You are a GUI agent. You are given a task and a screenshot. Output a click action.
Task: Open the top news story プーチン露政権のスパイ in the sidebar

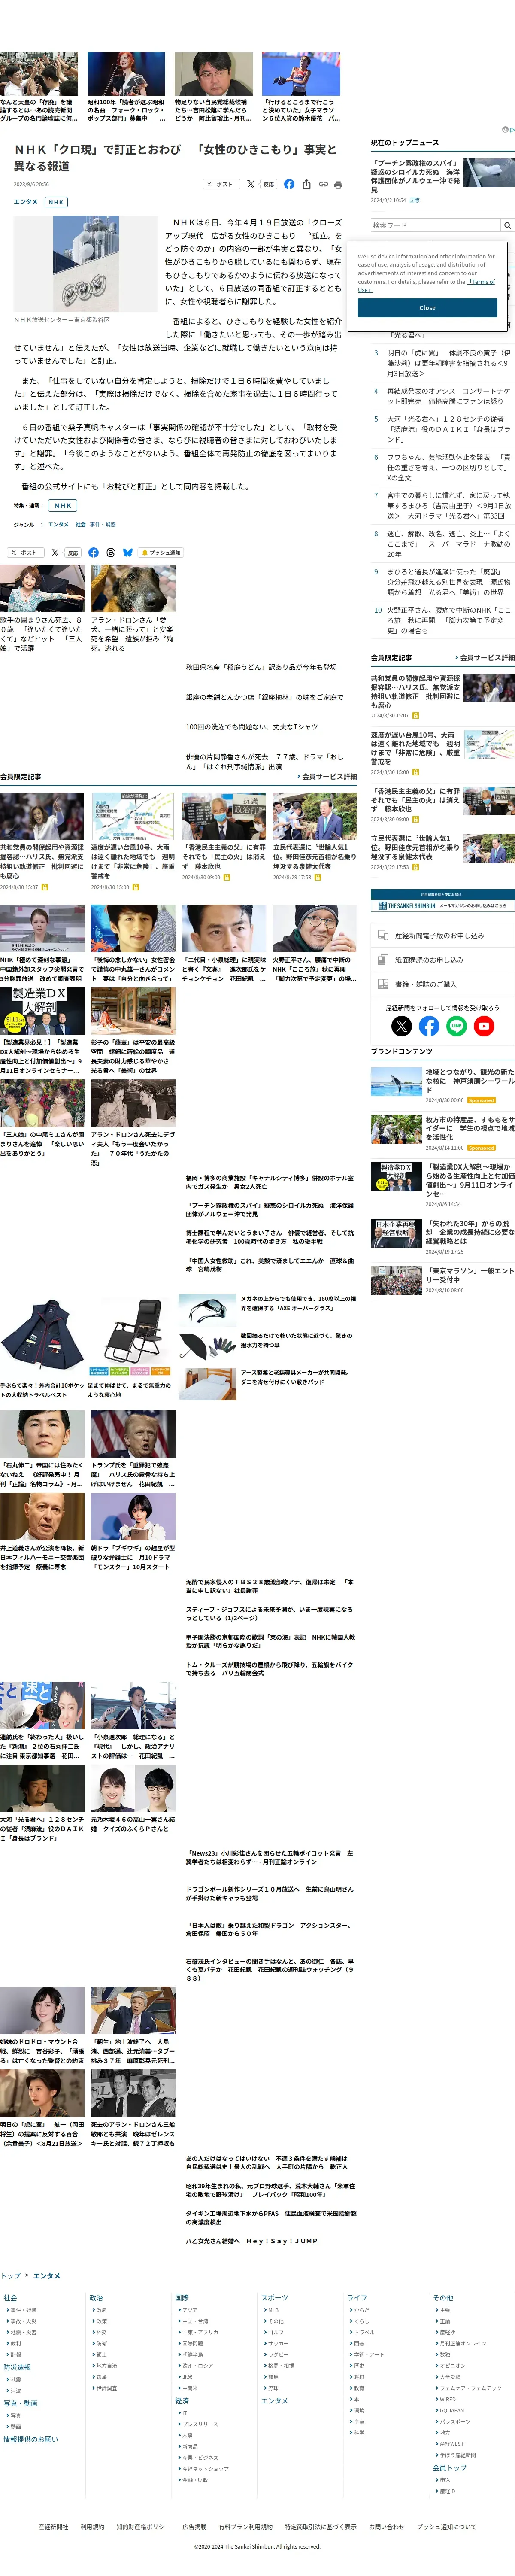click(416, 175)
